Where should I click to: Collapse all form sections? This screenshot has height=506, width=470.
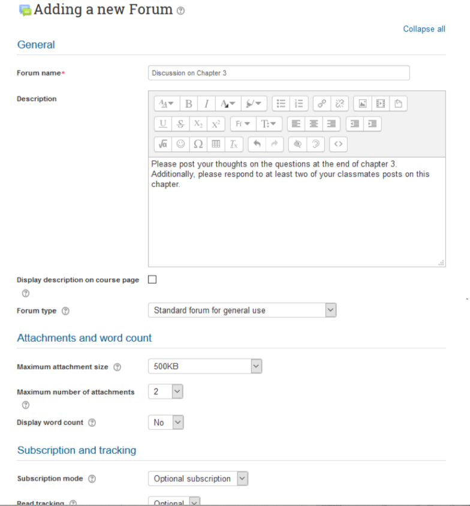pos(424,29)
